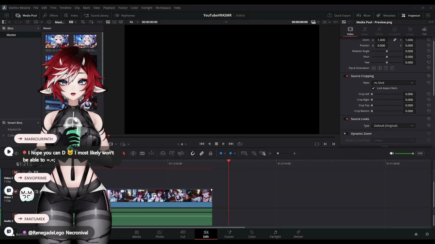
Task: Toggle timeline Snapping magnet icon
Action: click(x=193, y=154)
